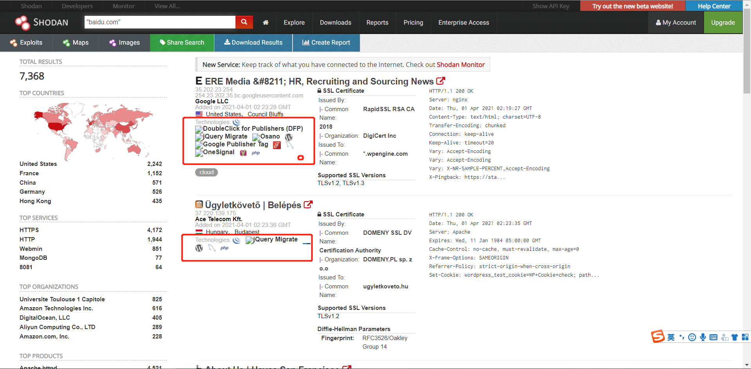
Task: Filter results by China country
Action: (27, 183)
